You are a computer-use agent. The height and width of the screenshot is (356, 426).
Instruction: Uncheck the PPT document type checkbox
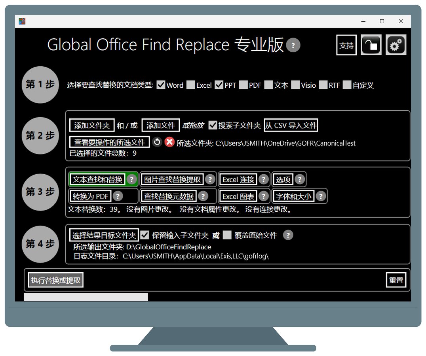[x=219, y=85]
